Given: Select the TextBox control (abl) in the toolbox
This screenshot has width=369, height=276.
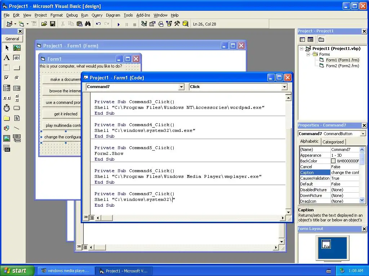Looking at the screenshot, I should 17,58.
